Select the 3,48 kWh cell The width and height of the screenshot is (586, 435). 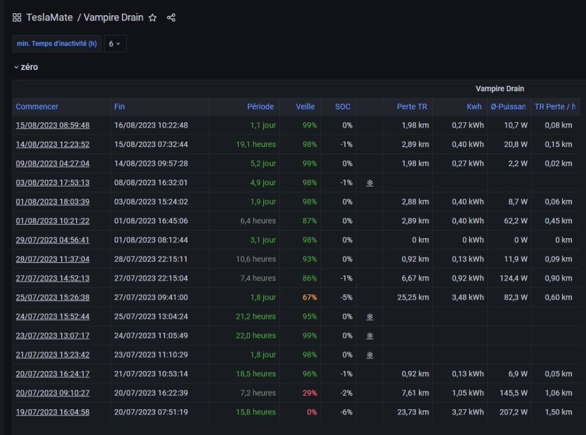tap(468, 297)
